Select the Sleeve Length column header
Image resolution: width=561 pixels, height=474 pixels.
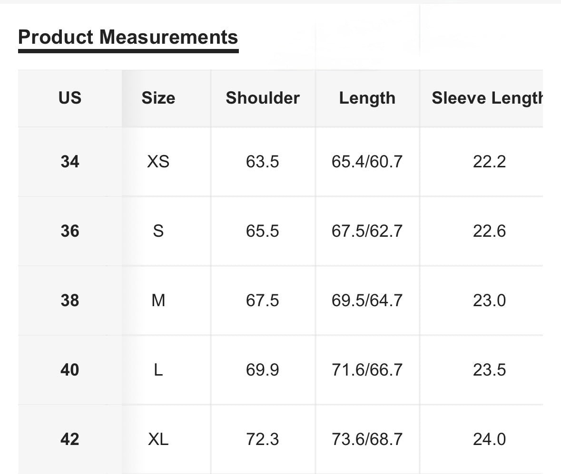(x=487, y=98)
